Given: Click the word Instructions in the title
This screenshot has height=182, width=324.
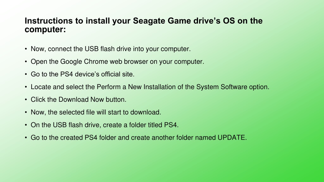Looking at the screenshot, I should tap(48, 21).
